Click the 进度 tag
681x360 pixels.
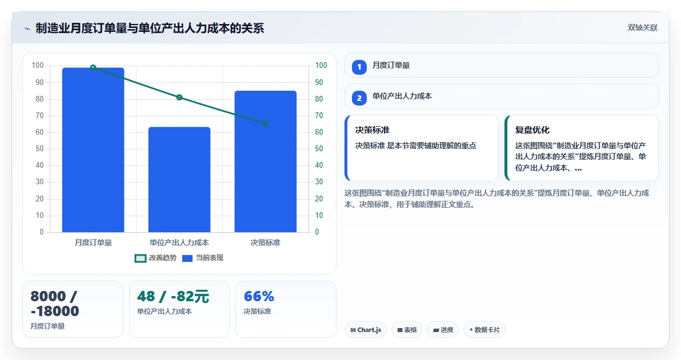click(x=443, y=330)
